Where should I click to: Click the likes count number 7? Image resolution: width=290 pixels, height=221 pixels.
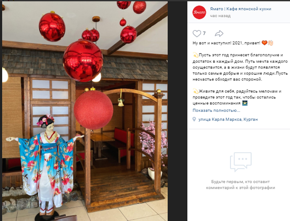(204, 33)
